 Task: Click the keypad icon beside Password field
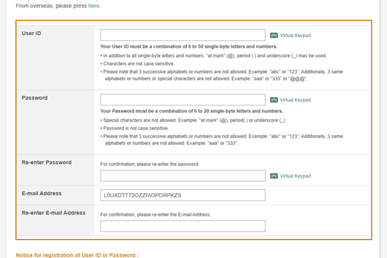click(x=274, y=100)
